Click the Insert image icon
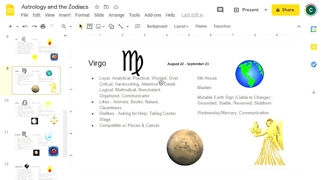 point(98,26)
